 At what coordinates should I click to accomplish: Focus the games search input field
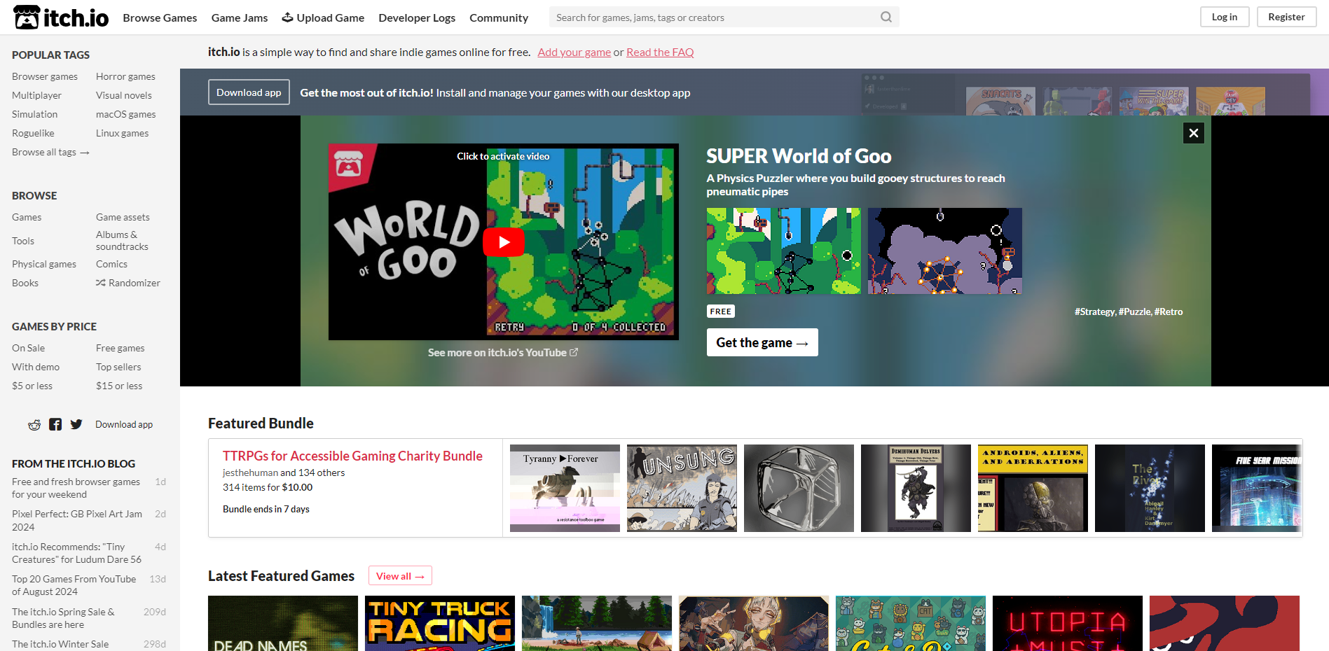point(715,17)
